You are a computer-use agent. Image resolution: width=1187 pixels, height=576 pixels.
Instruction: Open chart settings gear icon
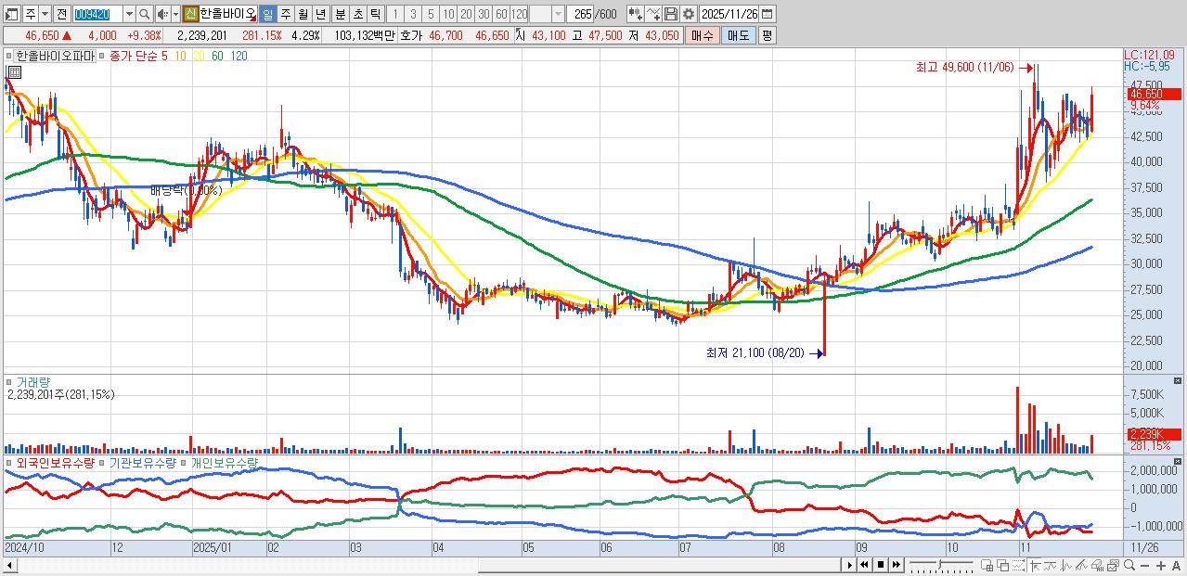coord(689,14)
